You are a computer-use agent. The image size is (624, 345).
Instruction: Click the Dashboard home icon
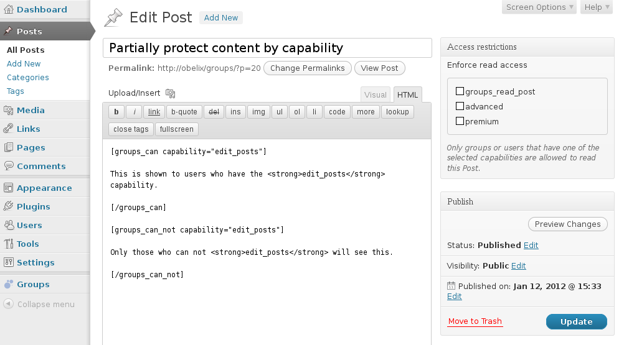point(8,9)
